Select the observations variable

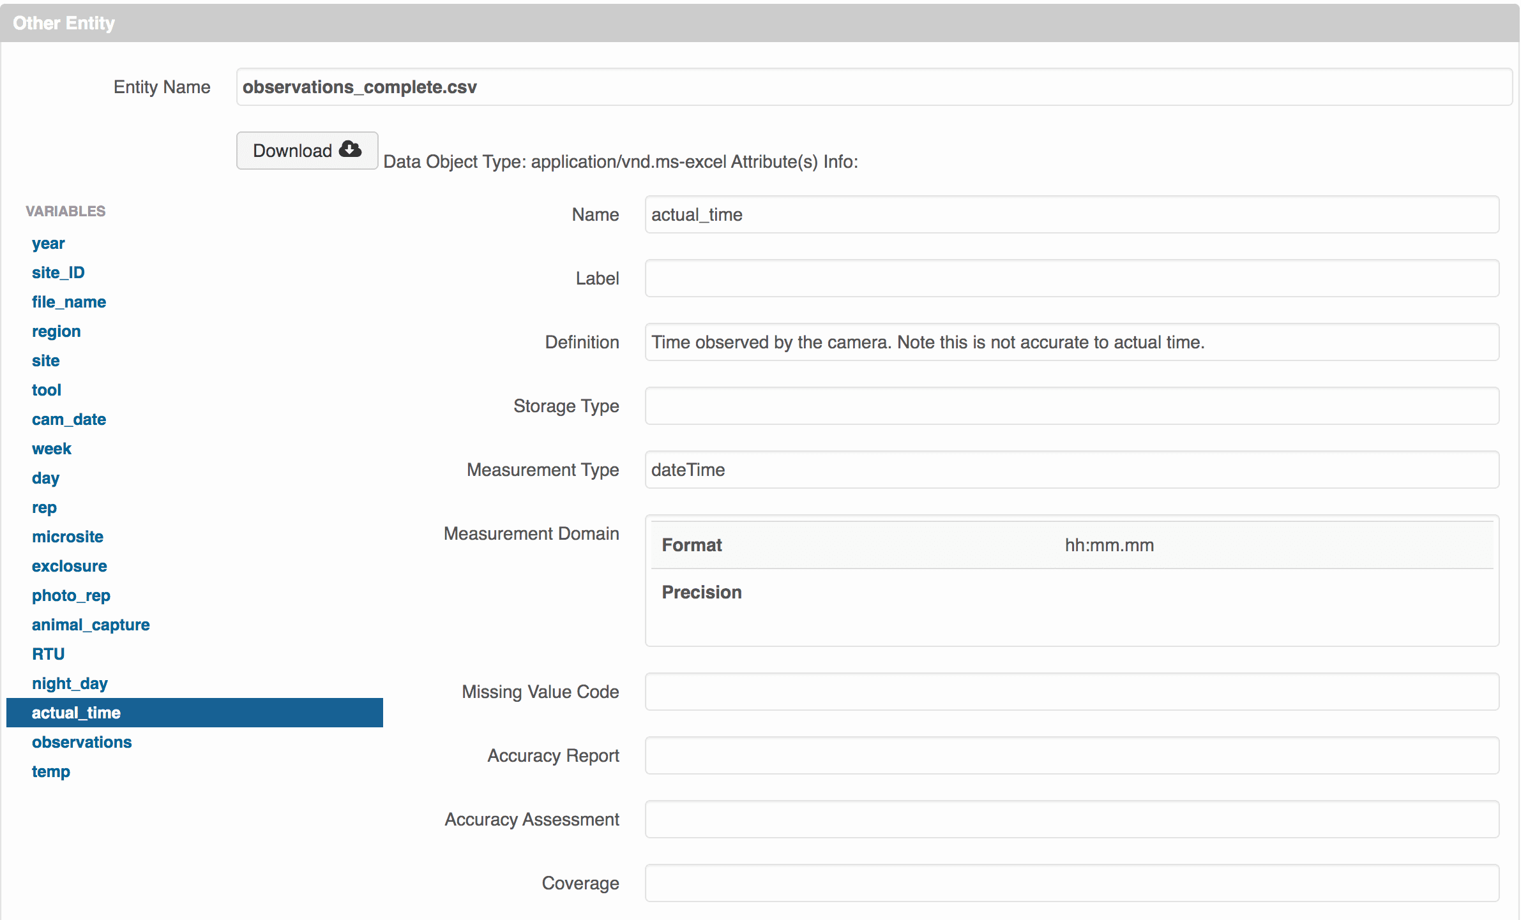pos(82,742)
